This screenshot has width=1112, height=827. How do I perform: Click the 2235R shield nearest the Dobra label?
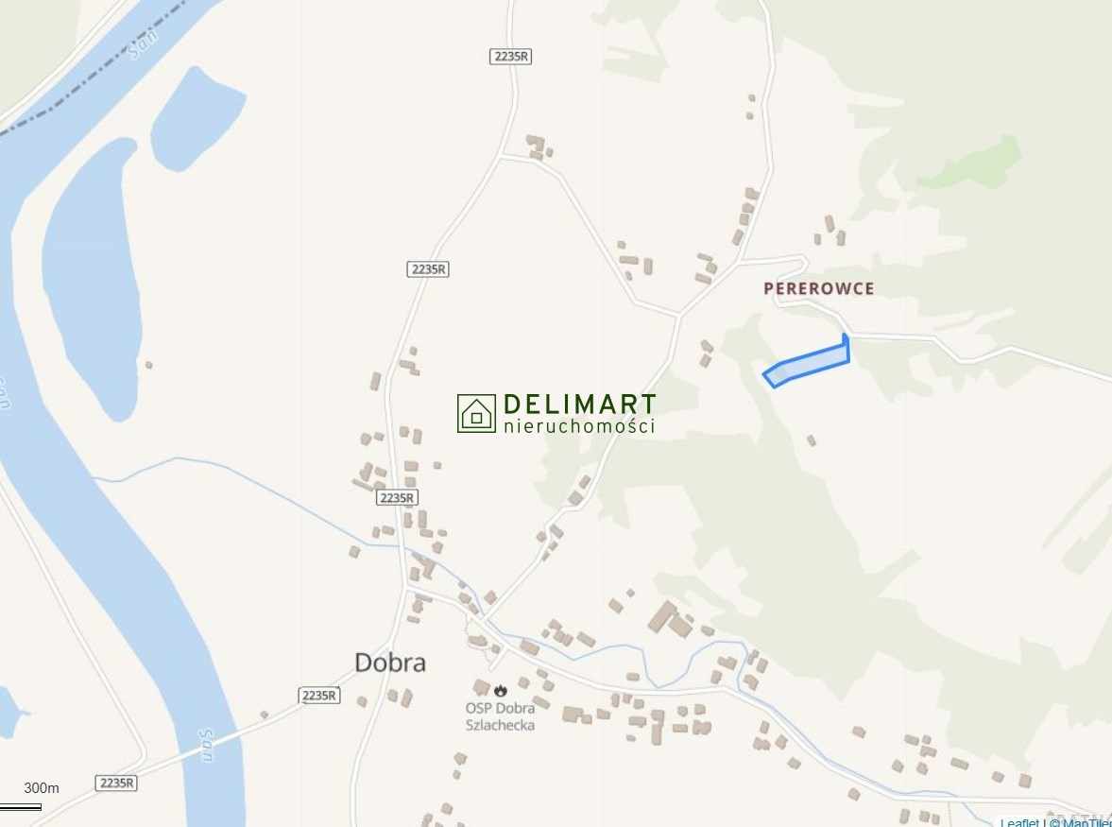pyautogui.click(x=318, y=695)
